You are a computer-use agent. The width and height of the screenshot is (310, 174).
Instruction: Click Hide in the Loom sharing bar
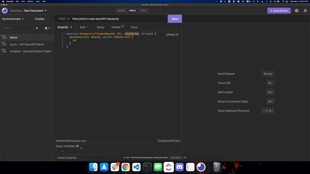pyautogui.click(x=185, y=158)
